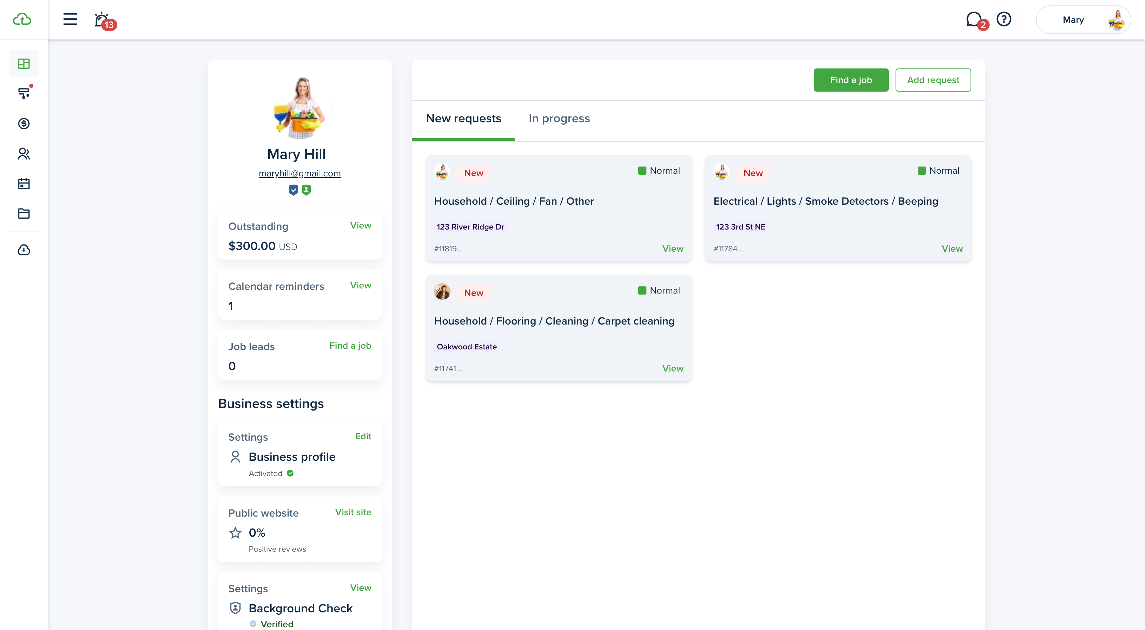This screenshot has width=1145, height=630.
Task: Click Household / Flooring / Cleaning title
Action: pyautogui.click(x=554, y=321)
